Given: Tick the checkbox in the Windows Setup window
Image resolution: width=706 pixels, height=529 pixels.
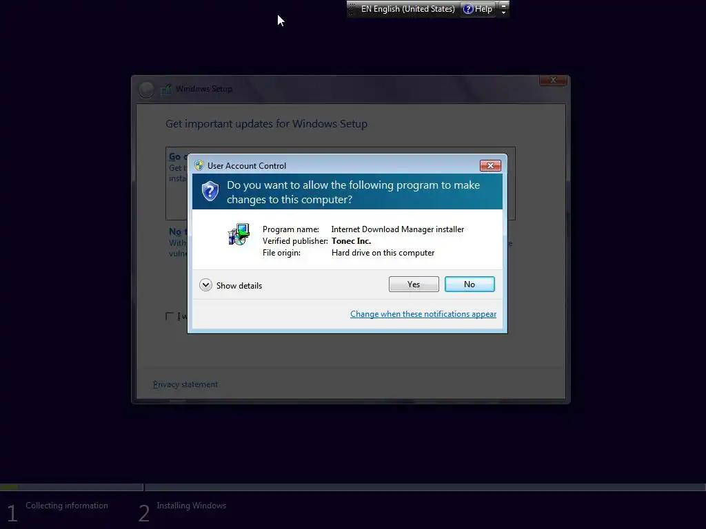Looking at the screenshot, I should (170, 316).
